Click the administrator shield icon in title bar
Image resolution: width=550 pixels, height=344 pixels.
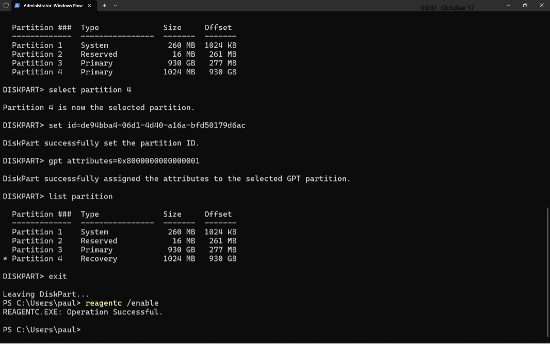(x=6, y=6)
